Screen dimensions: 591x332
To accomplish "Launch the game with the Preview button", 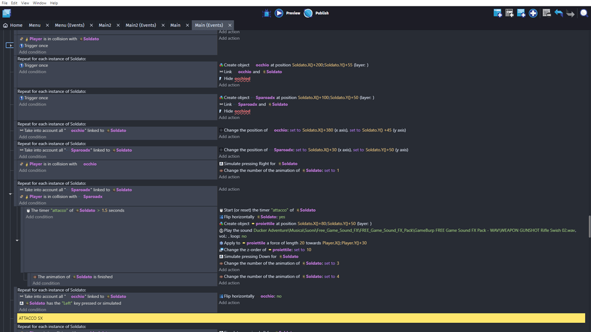I will pyautogui.click(x=294, y=13).
